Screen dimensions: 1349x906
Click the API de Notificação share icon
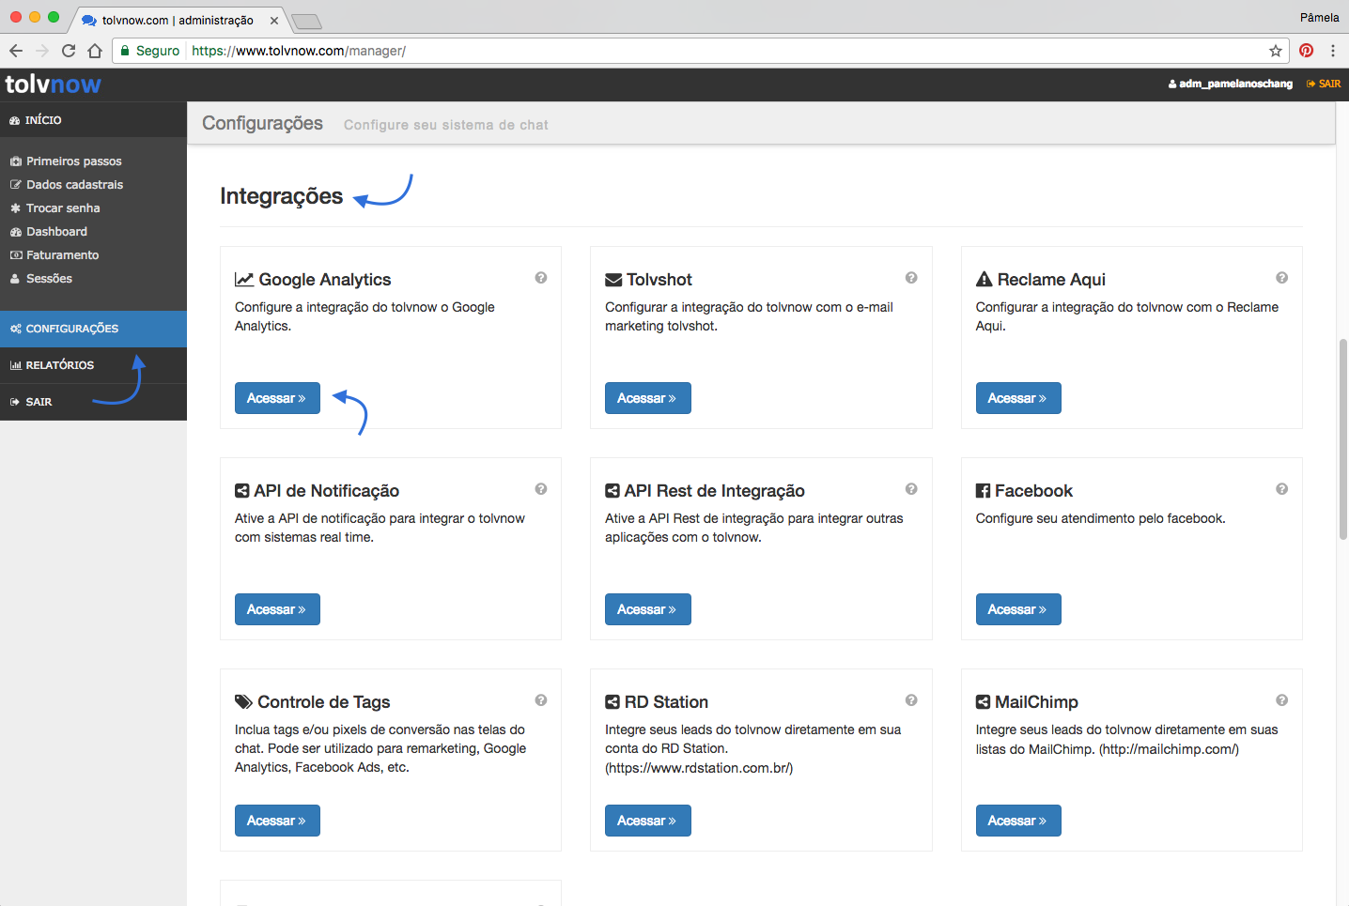pos(241,491)
